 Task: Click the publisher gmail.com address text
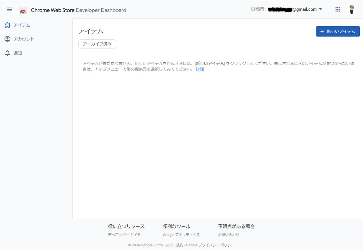click(293, 9)
